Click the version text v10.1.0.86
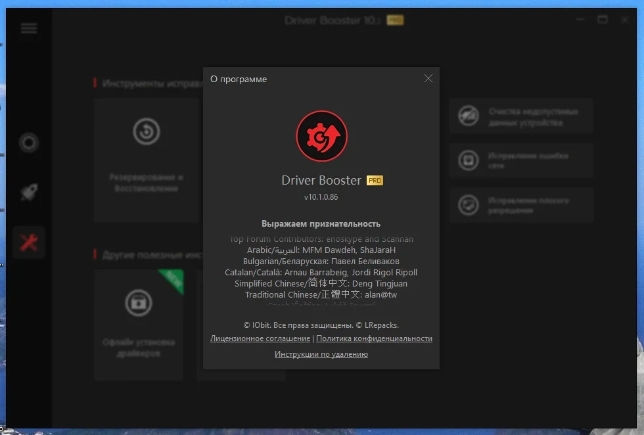 pos(321,197)
